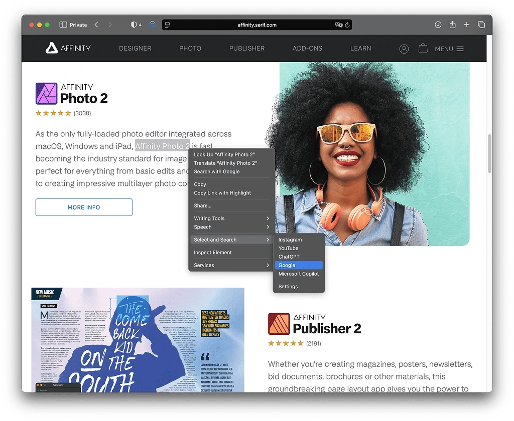Open a new tab with the plus icon
The width and height of the screenshot is (514, 421).
click(x=467, y=25)
